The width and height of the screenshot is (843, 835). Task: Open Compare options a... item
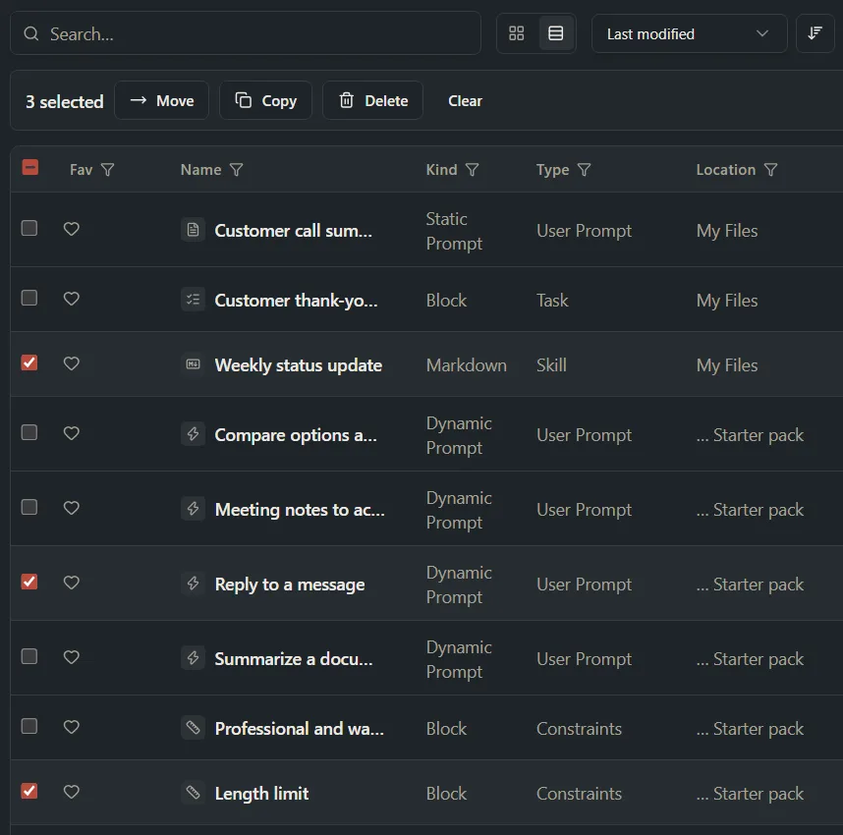click(296, 434)
